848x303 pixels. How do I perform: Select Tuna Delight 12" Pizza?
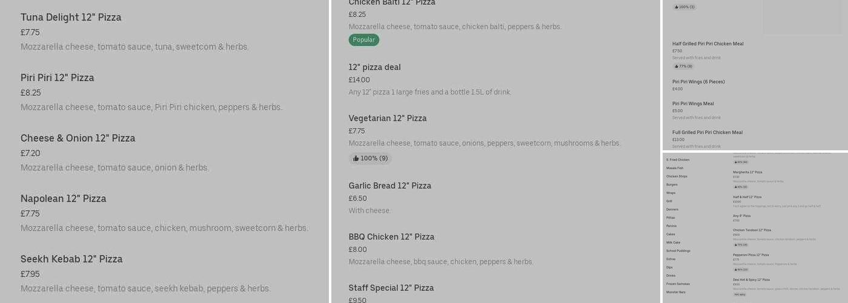pos(71,18)
